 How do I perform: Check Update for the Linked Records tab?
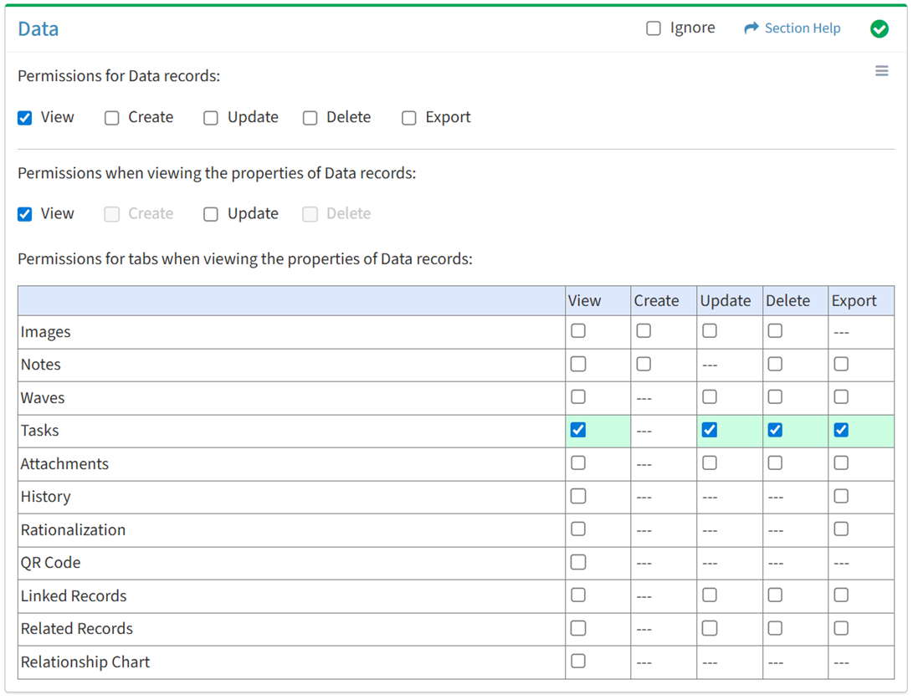710,595
